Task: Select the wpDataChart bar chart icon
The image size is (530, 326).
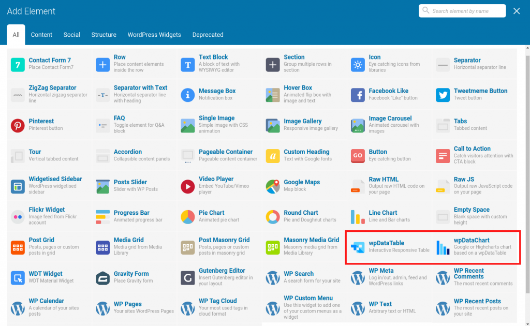Action: click(443, 247)
